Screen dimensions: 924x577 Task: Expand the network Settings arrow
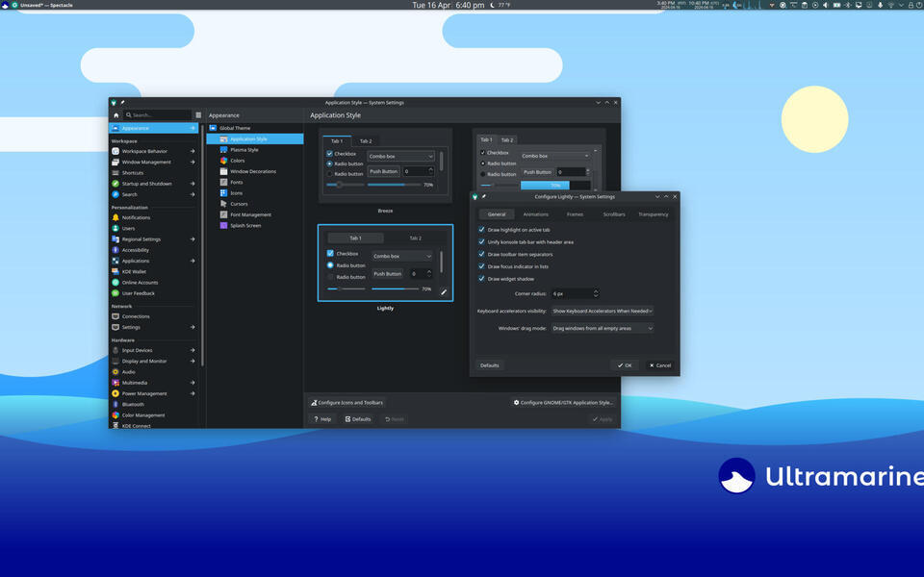coord(192,327)
